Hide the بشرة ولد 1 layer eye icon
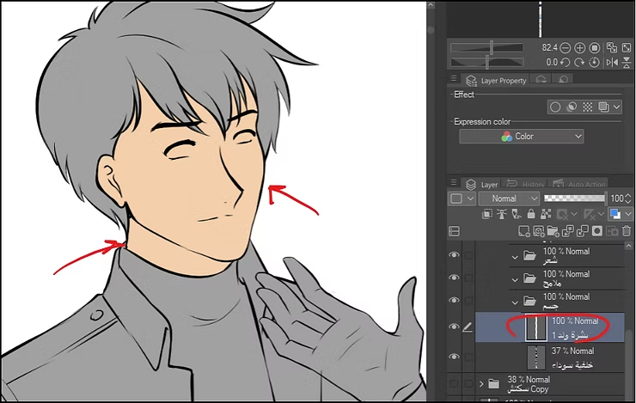This screenshot has width=636, height=403. tap(454, 327)
